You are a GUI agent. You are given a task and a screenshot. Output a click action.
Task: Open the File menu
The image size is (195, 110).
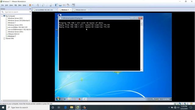tap(2, 5)
